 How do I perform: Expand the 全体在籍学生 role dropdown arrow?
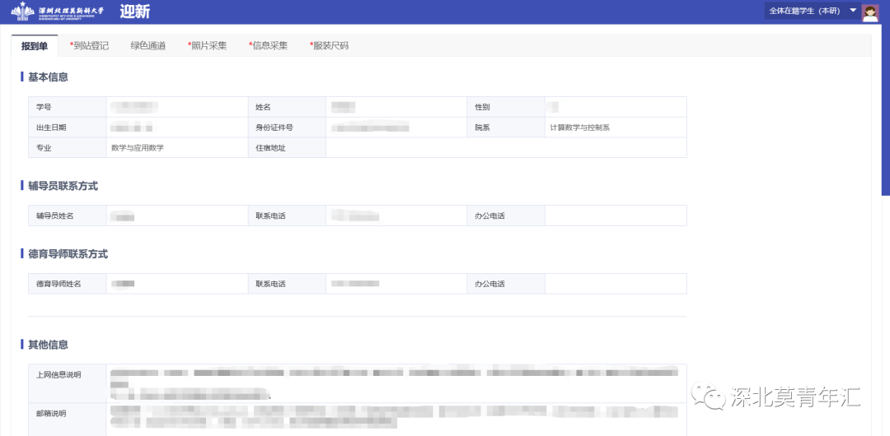[853, 11]
